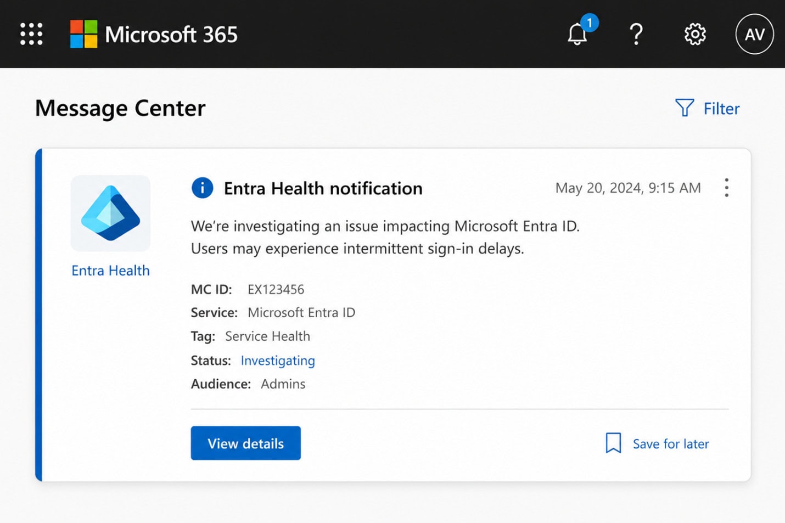This screenshot has height=523, width=785.
Task: Open the Entra Health notification title
Action: [323, 189]
